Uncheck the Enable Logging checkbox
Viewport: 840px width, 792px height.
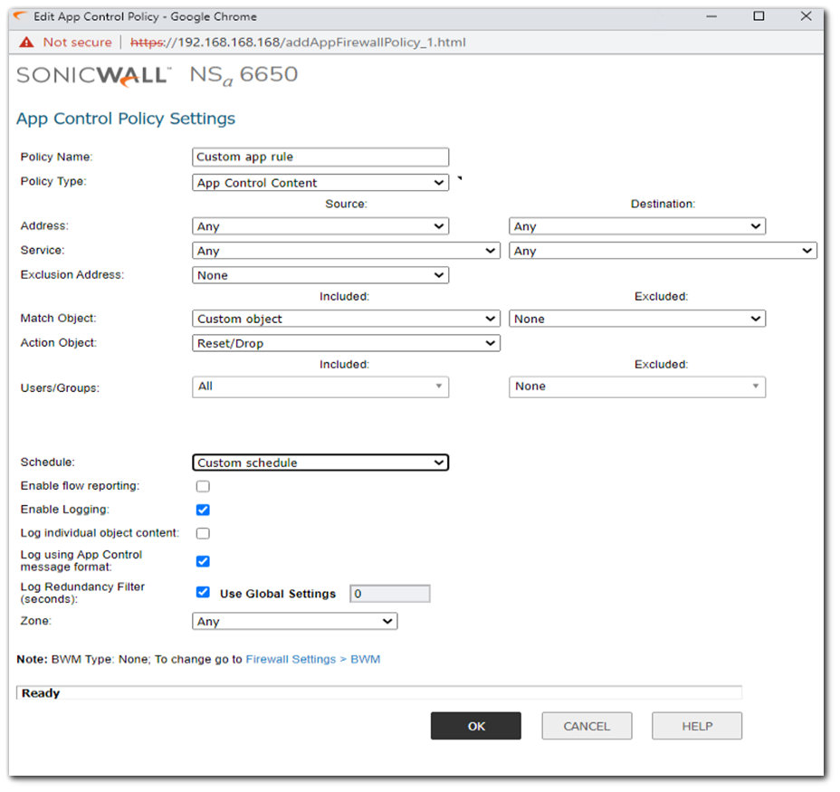tap(203, 511)
